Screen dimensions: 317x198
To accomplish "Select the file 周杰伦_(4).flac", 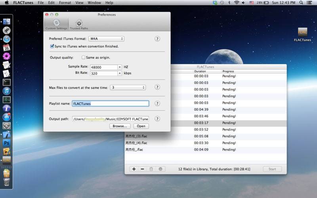I will pos(136,143).
